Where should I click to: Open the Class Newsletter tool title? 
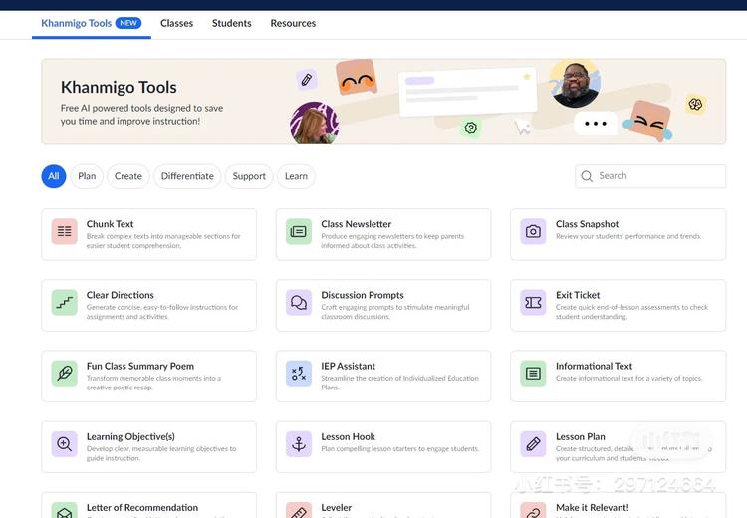(x=356, y=224)
